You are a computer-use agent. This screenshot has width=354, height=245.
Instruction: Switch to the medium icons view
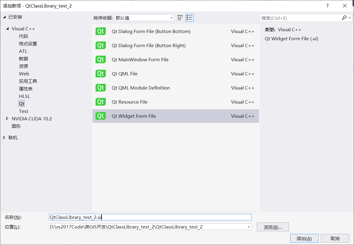180,18
